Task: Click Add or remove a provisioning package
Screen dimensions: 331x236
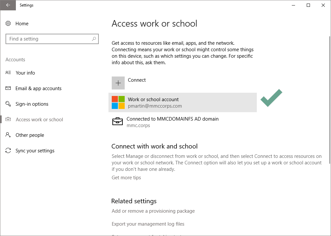Action: click(153, 211)
